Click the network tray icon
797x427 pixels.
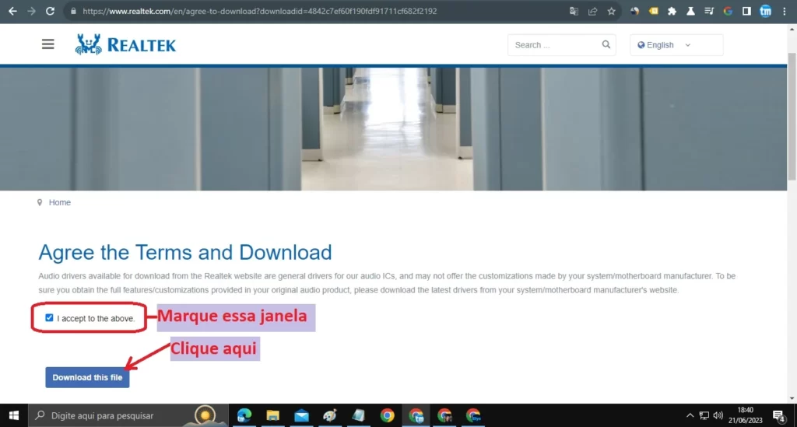click(x=704, y=415)
